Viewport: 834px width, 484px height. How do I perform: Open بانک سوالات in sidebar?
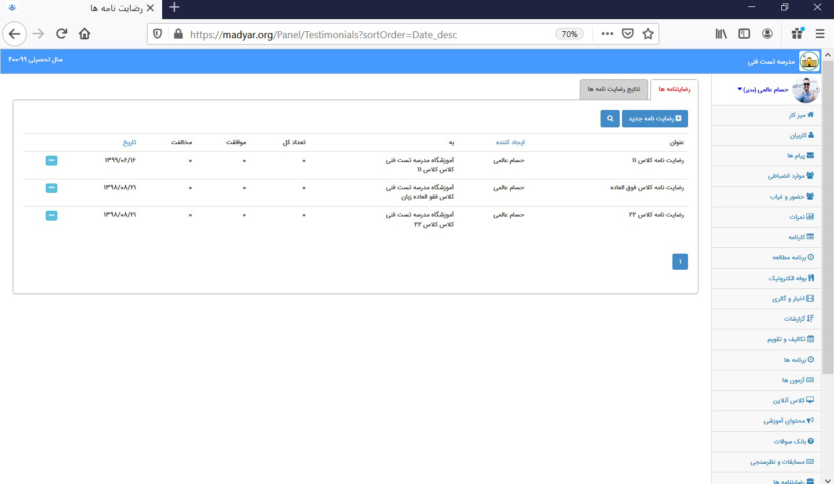[x=793, y=441]
